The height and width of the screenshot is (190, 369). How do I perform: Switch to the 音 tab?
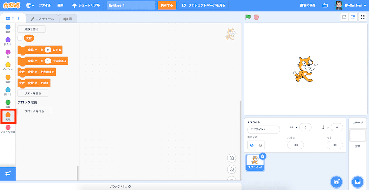point(68,18)
